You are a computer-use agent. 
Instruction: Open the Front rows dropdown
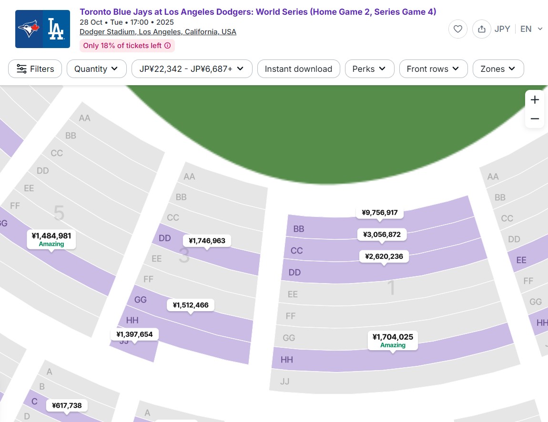pos(433,69)
